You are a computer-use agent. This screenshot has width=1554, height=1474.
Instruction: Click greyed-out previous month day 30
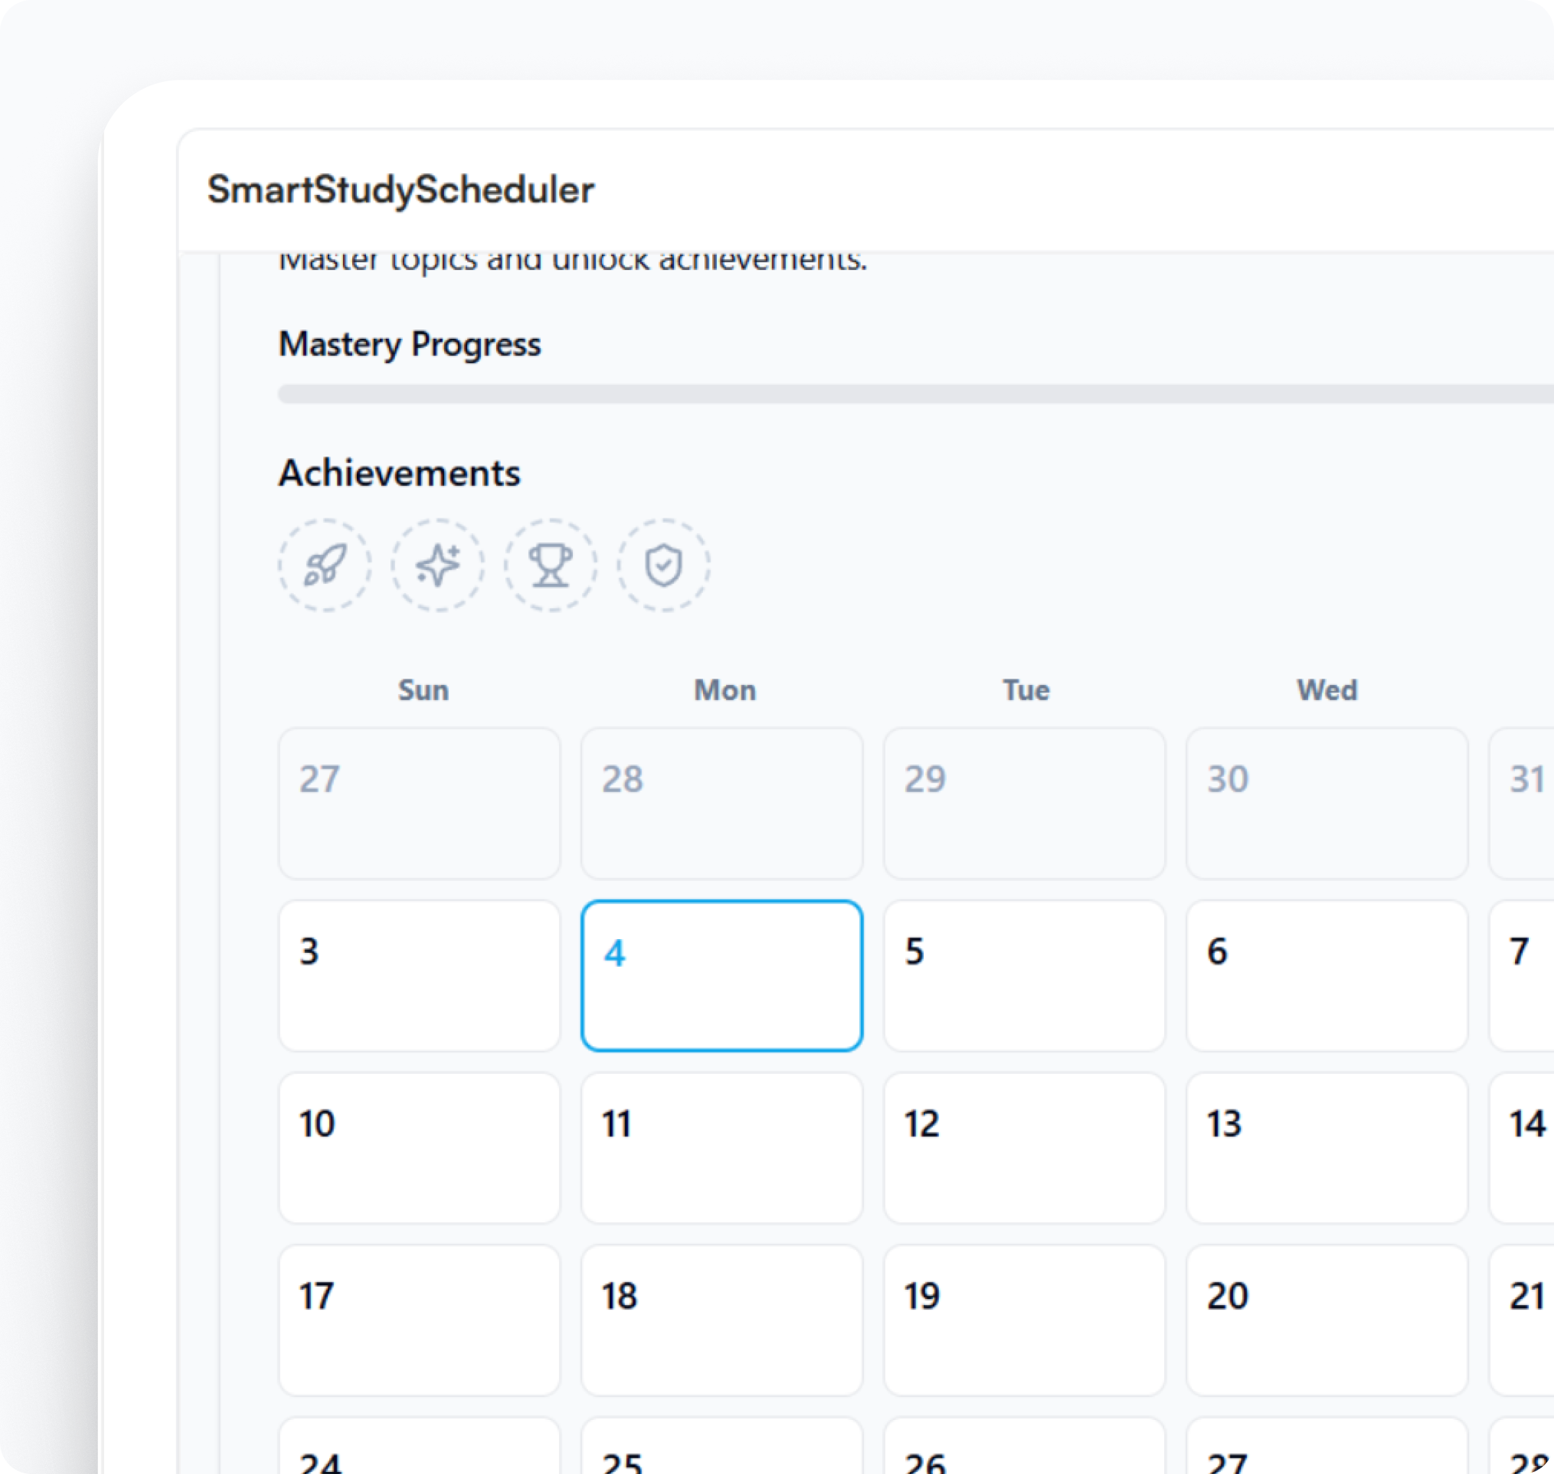coord(1327,803)
